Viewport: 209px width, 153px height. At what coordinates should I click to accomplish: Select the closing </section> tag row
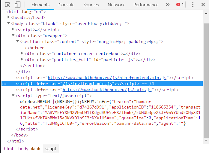point(32,66)
